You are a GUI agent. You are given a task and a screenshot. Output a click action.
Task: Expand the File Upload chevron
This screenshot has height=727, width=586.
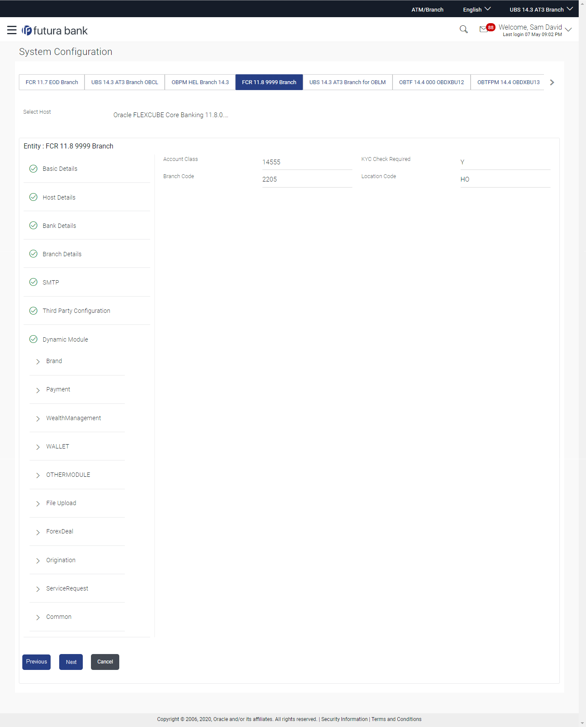[38, 503]
